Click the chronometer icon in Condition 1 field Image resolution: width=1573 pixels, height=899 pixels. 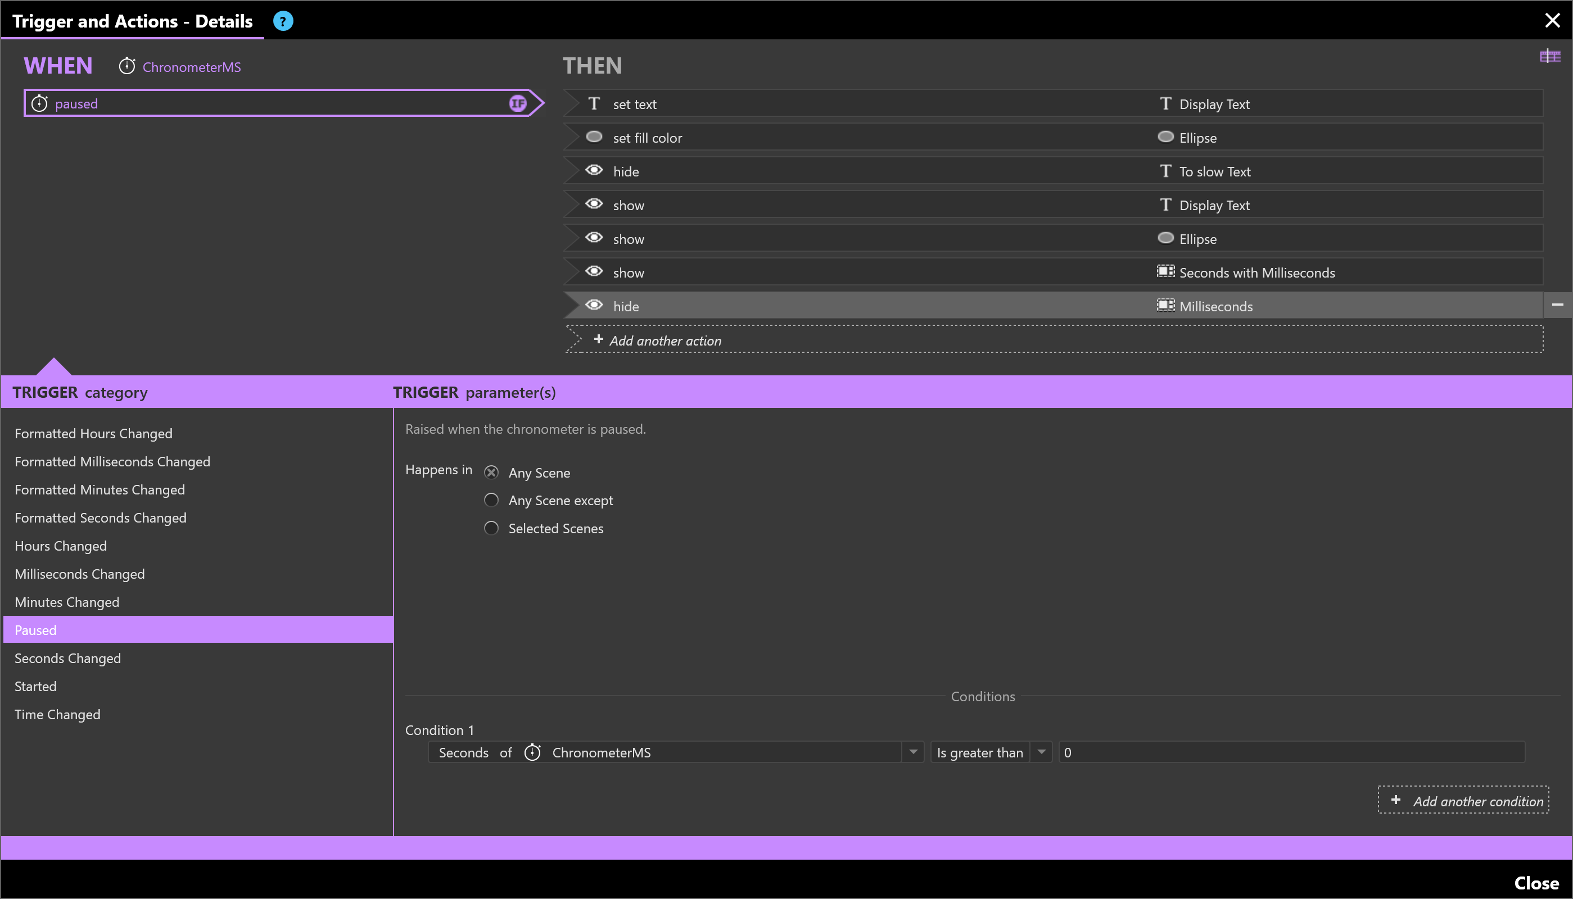click(x=532, y=752)
